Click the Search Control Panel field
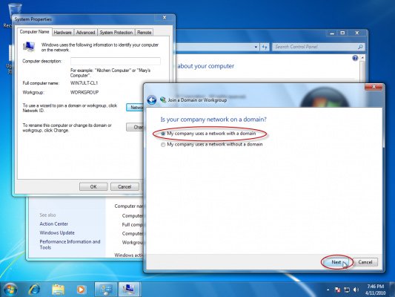This screenshot has height=297, width=395. (x=315, y=47)
